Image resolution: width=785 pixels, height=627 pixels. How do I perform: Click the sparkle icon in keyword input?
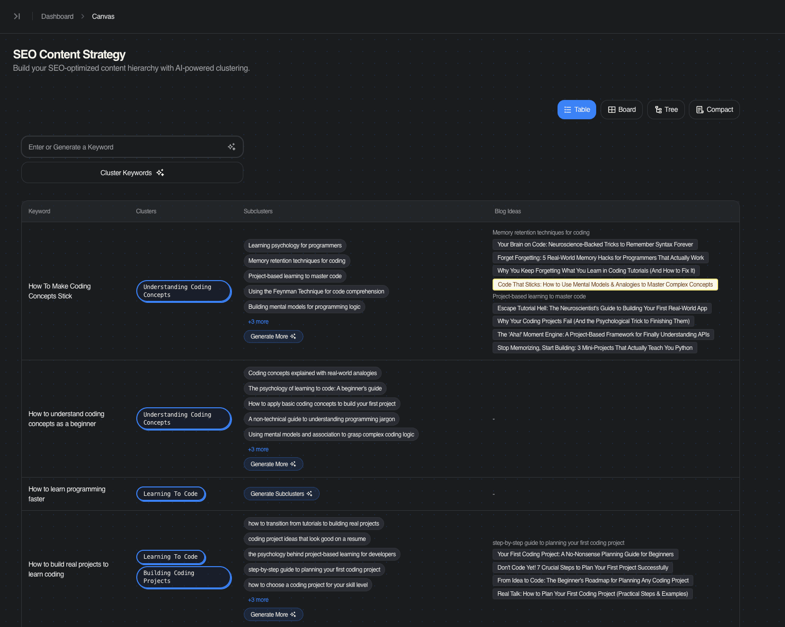click(231, 147)
